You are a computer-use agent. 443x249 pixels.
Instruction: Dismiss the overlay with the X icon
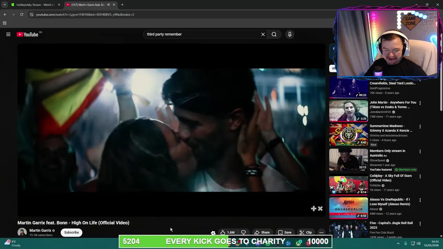pyautogui.click(x=320, y=209)
